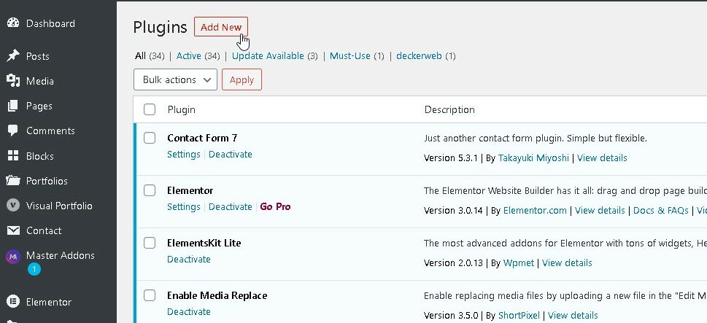This screenshot has height=323, width=707.
Task: Toggle the select-all plugins header checkbox
Action: (x=150, y=109)
